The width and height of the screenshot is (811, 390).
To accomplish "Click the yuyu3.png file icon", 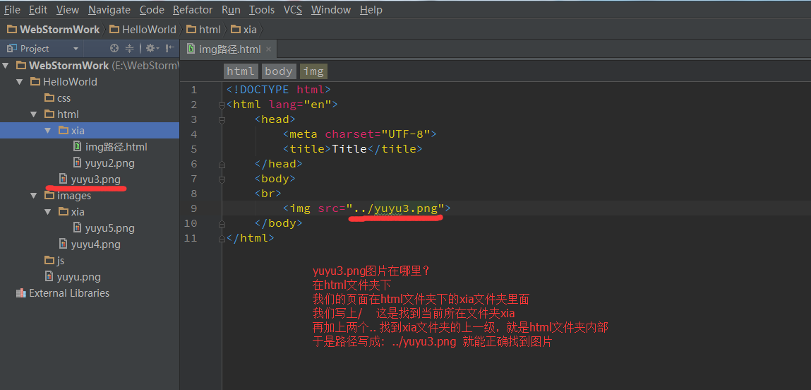I will pyautogui.click(x=63, y=179).
